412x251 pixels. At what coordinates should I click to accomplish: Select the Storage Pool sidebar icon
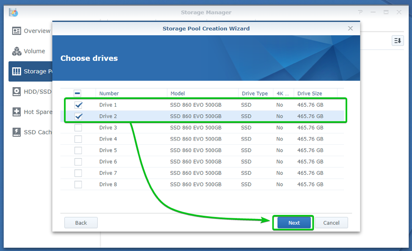click(x=16, y=72)
